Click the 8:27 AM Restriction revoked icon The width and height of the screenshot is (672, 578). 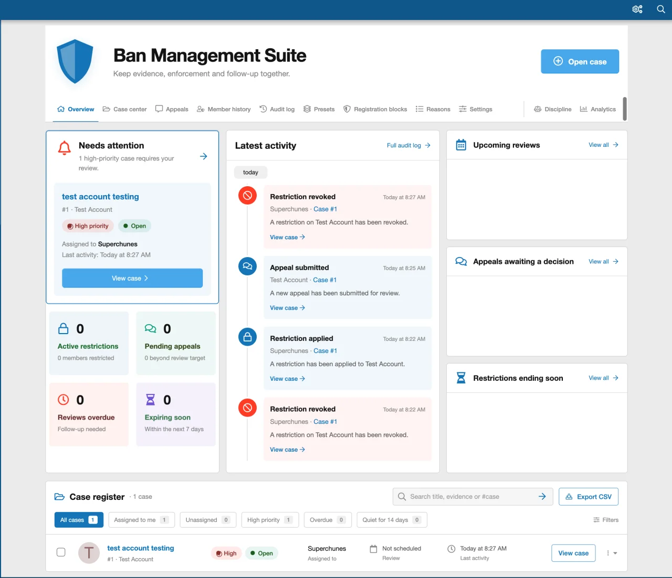pyautogui.click(x=247, y=195)
